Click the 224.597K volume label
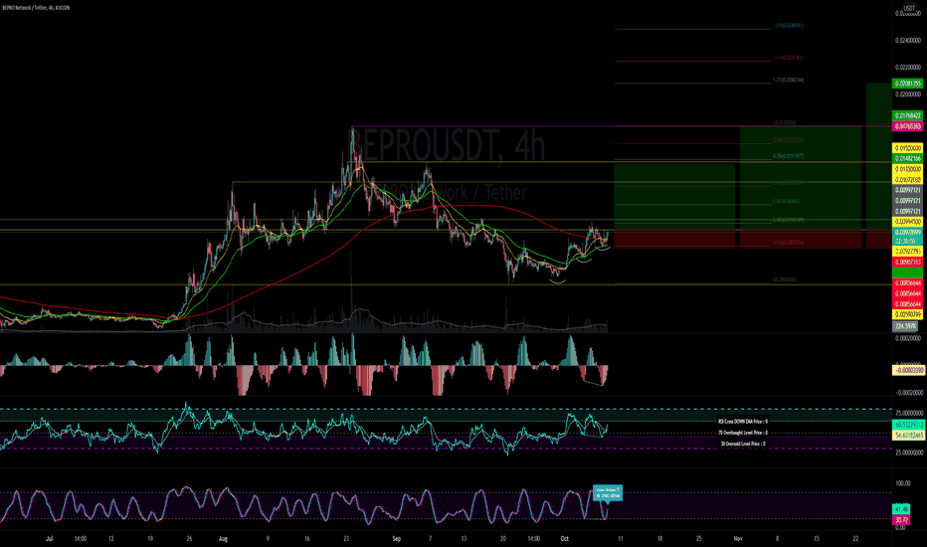Viewport: 927px width, 547px height. pos(905,326)
